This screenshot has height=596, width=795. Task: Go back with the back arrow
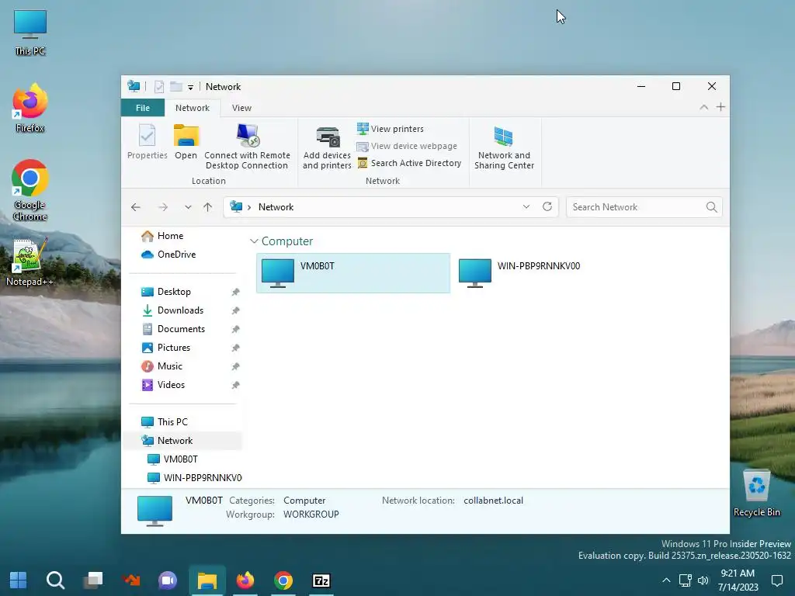(135, 206)
